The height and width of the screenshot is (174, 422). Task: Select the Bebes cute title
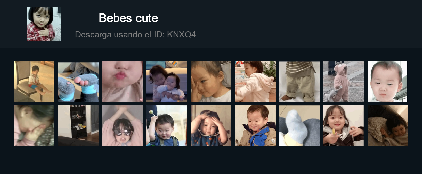tap(128, 18)
